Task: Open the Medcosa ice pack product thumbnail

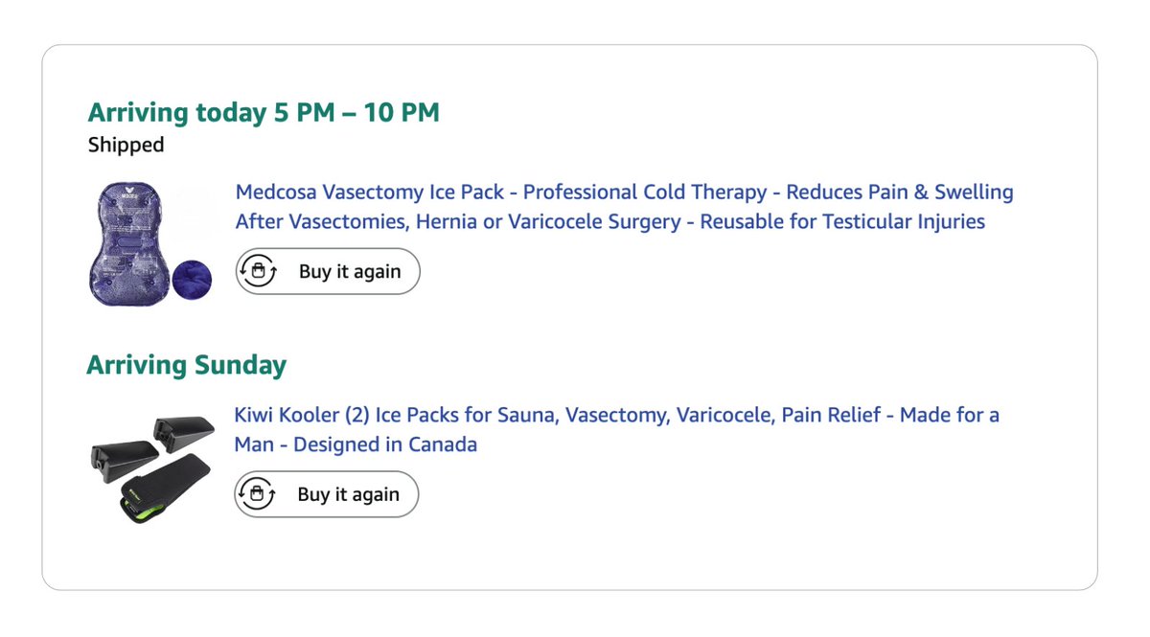Action: (149, 243)
